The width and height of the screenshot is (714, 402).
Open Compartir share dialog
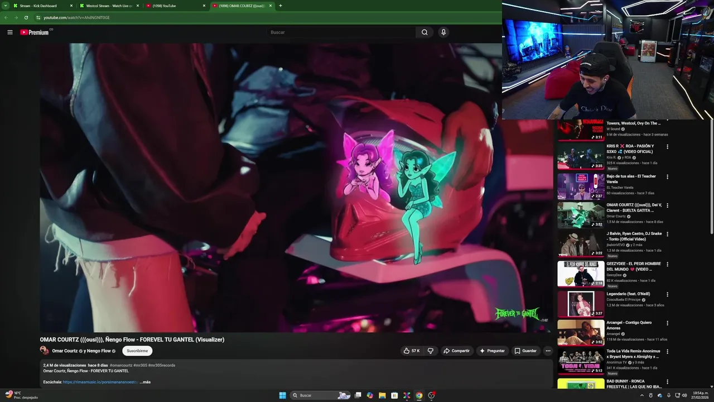[456, 351]
